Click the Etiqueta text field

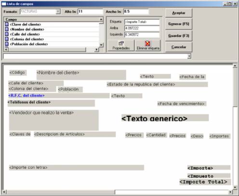(142, 22)
